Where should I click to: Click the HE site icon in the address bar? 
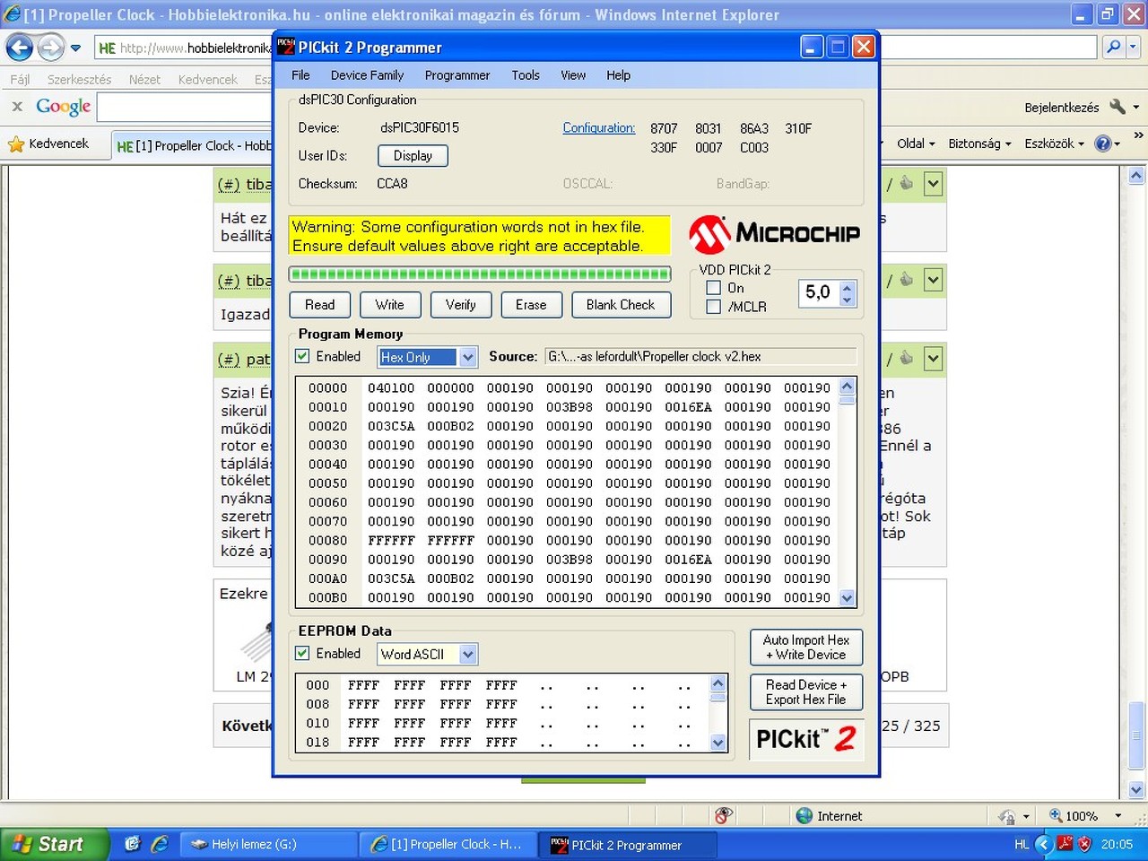[107, 48]
